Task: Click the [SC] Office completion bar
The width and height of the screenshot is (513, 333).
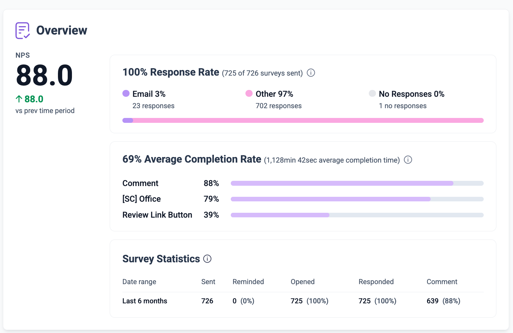Action: 357,199
